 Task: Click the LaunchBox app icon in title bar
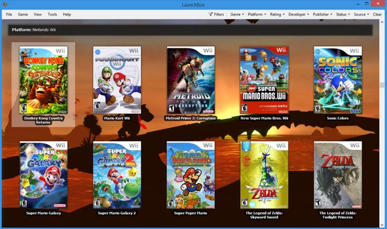coord(5,4)
